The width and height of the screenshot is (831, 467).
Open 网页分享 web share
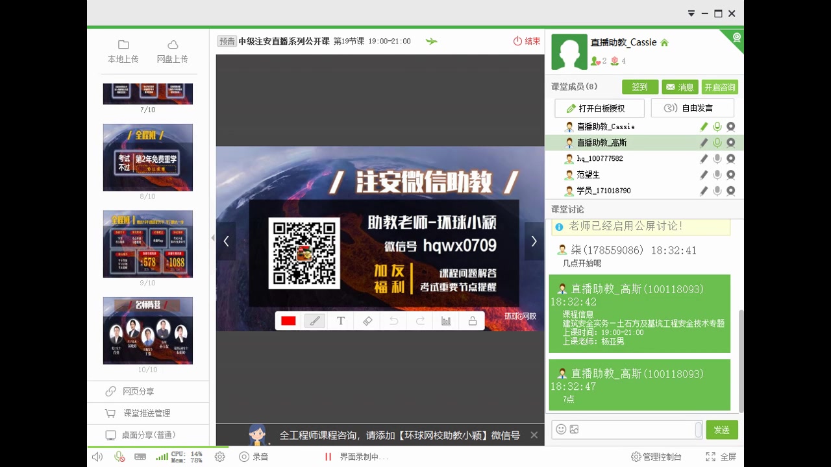(148, 392)
